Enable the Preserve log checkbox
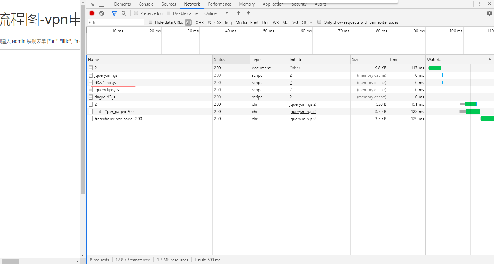The height and width of the screenshot is (264, 494). pos(136,13)
